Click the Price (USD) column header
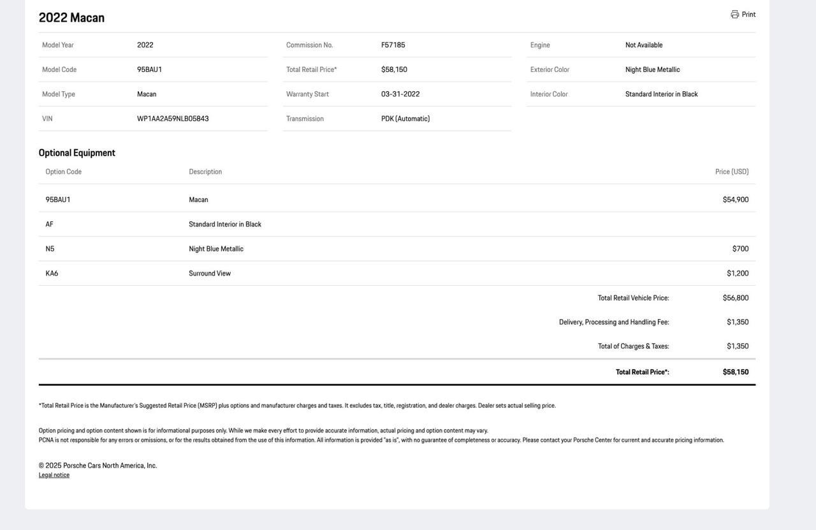Screen dimensions: 816x530 [731, 172]
